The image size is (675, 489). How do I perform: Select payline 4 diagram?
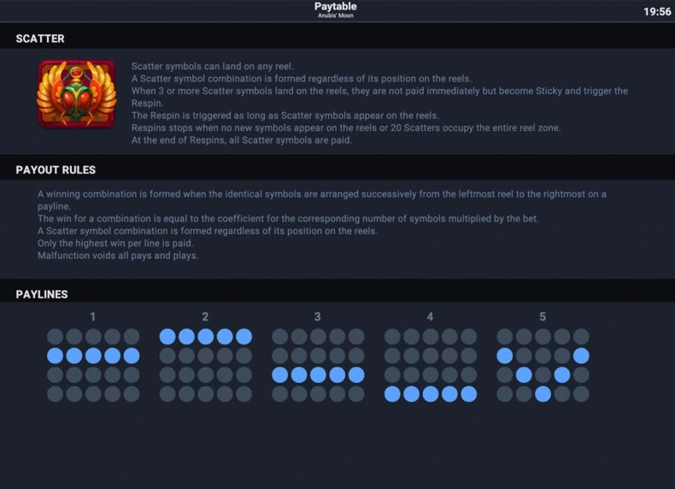pyautogui.click(x=431, y=365)
